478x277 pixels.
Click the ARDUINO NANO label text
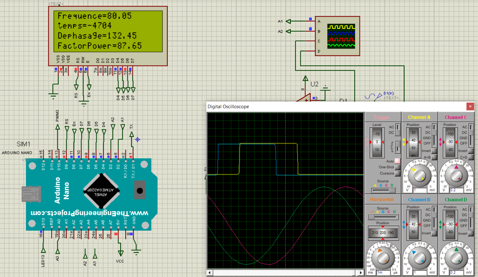tap(17, 153)
